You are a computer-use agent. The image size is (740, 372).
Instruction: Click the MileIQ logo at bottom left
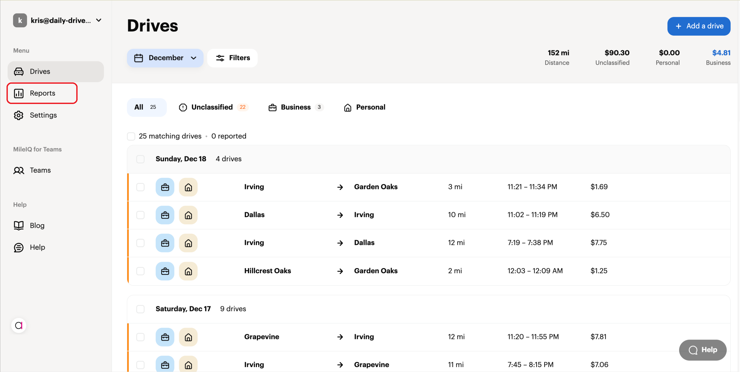tap(18, 325)
